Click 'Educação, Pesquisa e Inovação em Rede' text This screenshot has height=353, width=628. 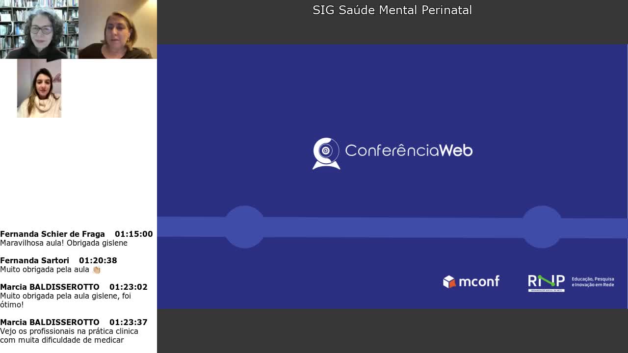[593, 282]
